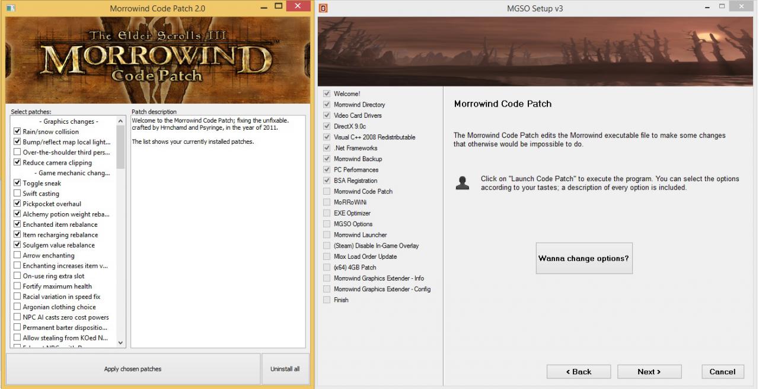This screenshot has width=759, height=389.
Task: Enable NPC AI casts zero cost powers
Action: pos(17,317)
